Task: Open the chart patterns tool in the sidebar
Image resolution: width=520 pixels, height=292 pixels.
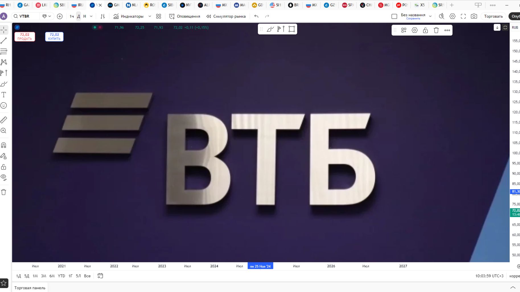Action: [x=4, y=62]
